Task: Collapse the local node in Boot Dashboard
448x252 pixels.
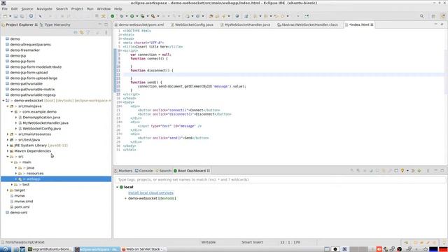Action: [117, 187]
